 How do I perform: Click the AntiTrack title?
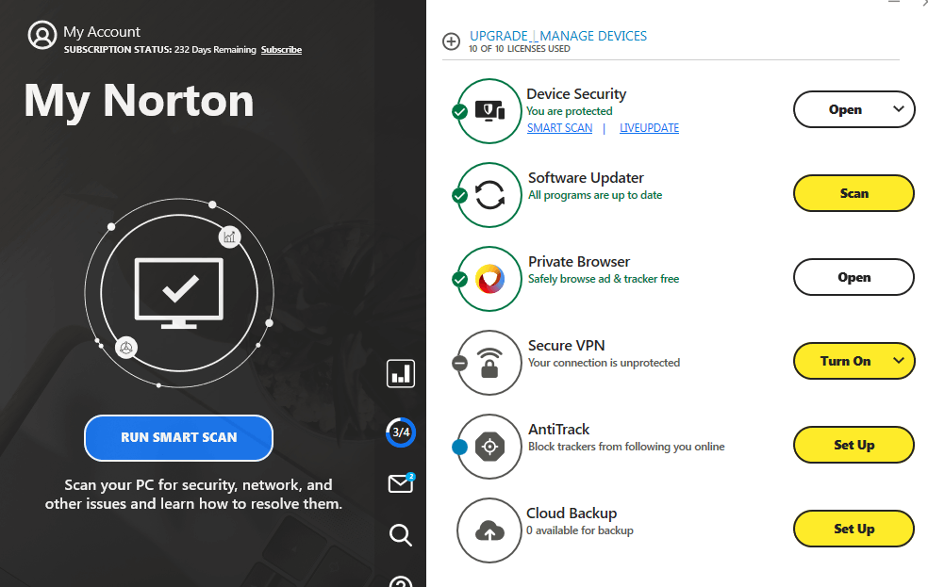coord(558,430)
